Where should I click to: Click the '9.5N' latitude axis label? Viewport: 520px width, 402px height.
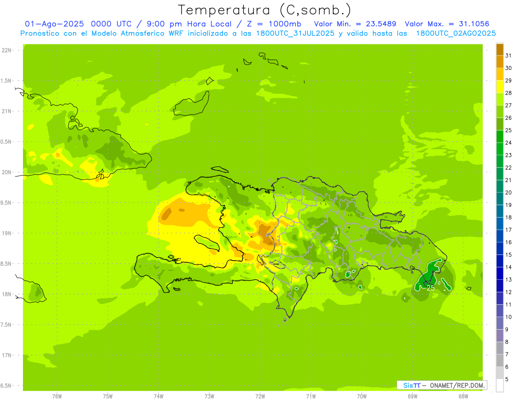[6, 203]
